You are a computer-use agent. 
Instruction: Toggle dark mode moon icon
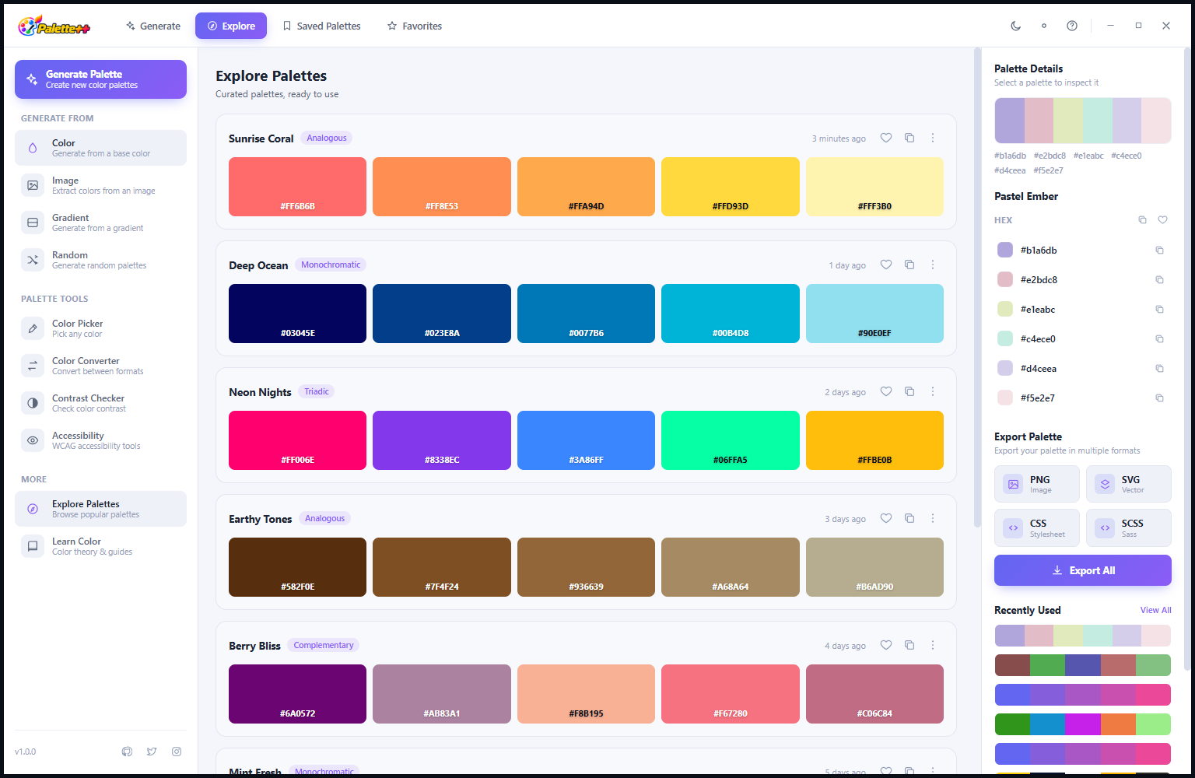(x=1015, y=26)
